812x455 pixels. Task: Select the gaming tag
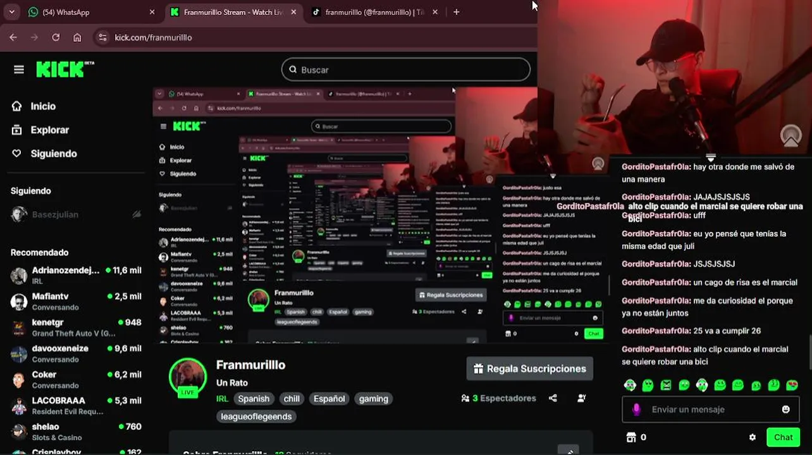click(374, 399)
